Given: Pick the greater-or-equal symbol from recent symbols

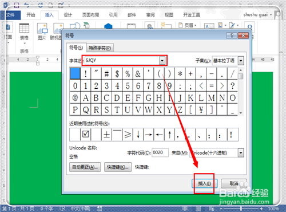Looking at the screenshot, I should 128,135.
